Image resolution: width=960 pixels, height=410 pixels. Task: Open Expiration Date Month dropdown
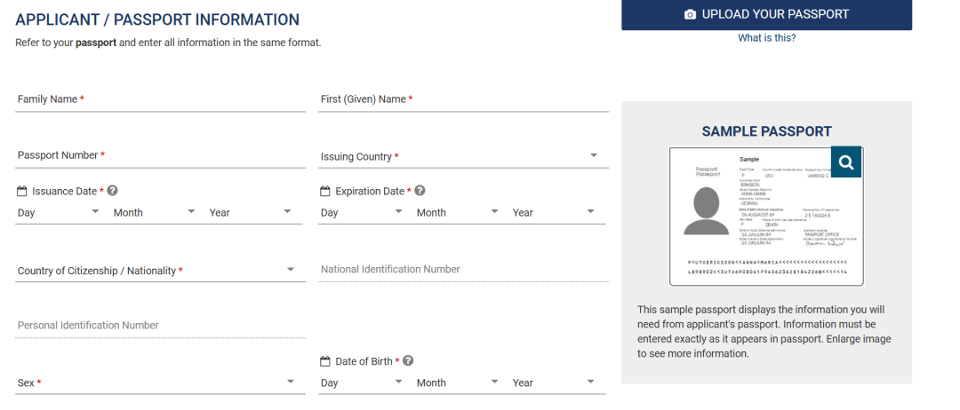tap(458, 213)
